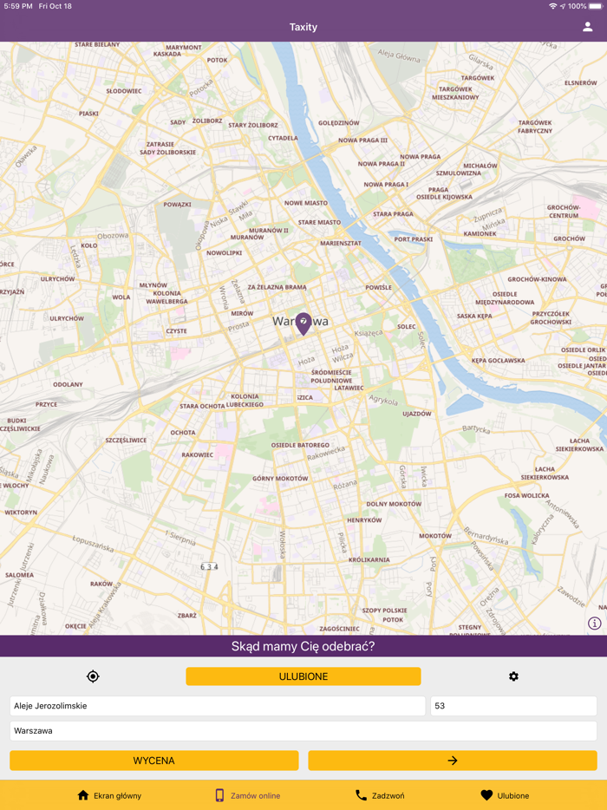Edit the Aleje Jerozolimskie street field
Screen dimensions: 607x810
218,706
